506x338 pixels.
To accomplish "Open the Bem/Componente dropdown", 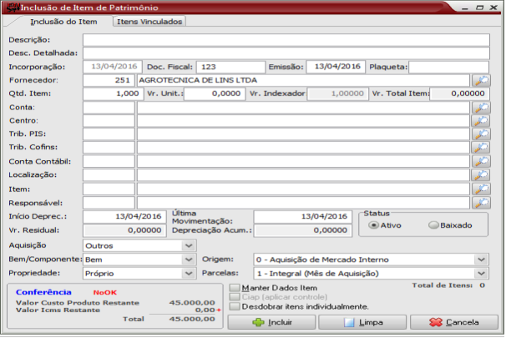I will click(189, 260).
